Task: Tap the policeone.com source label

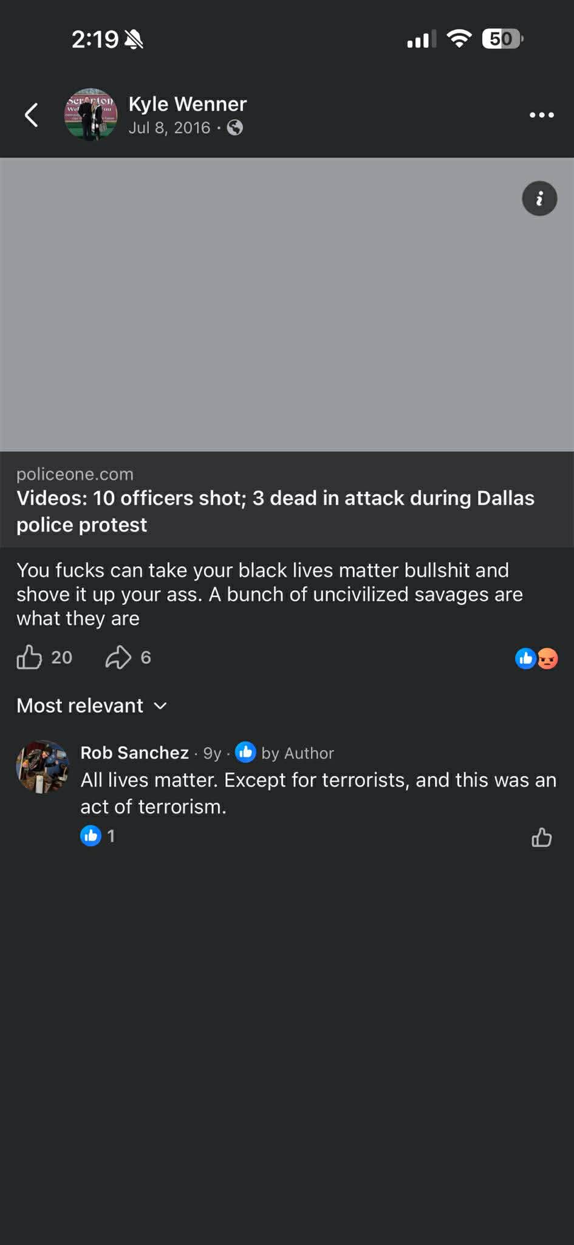Action: pos(75,474)
